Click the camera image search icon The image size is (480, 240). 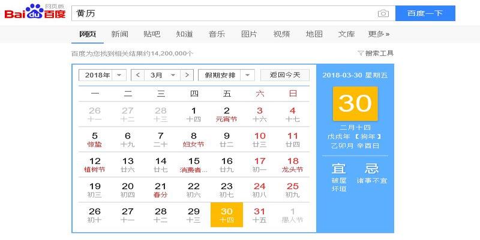(383, 13)
